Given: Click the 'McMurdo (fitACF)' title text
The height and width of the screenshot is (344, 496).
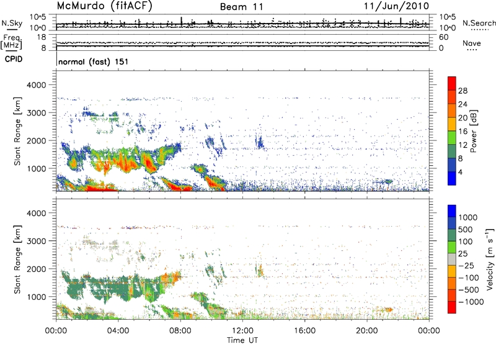Looking at the screenshot, I should (104, 6).
